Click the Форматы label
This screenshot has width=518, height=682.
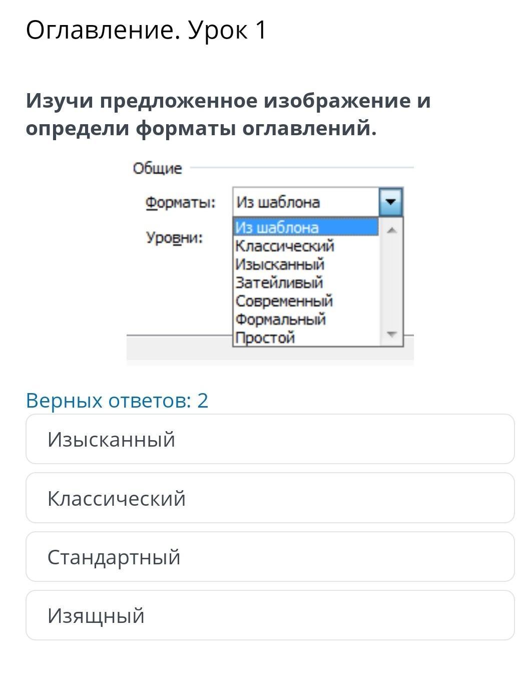coord(180,203)
